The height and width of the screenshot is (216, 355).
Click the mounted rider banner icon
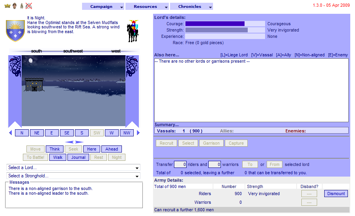pyautogui.click(x=133, y=31)
